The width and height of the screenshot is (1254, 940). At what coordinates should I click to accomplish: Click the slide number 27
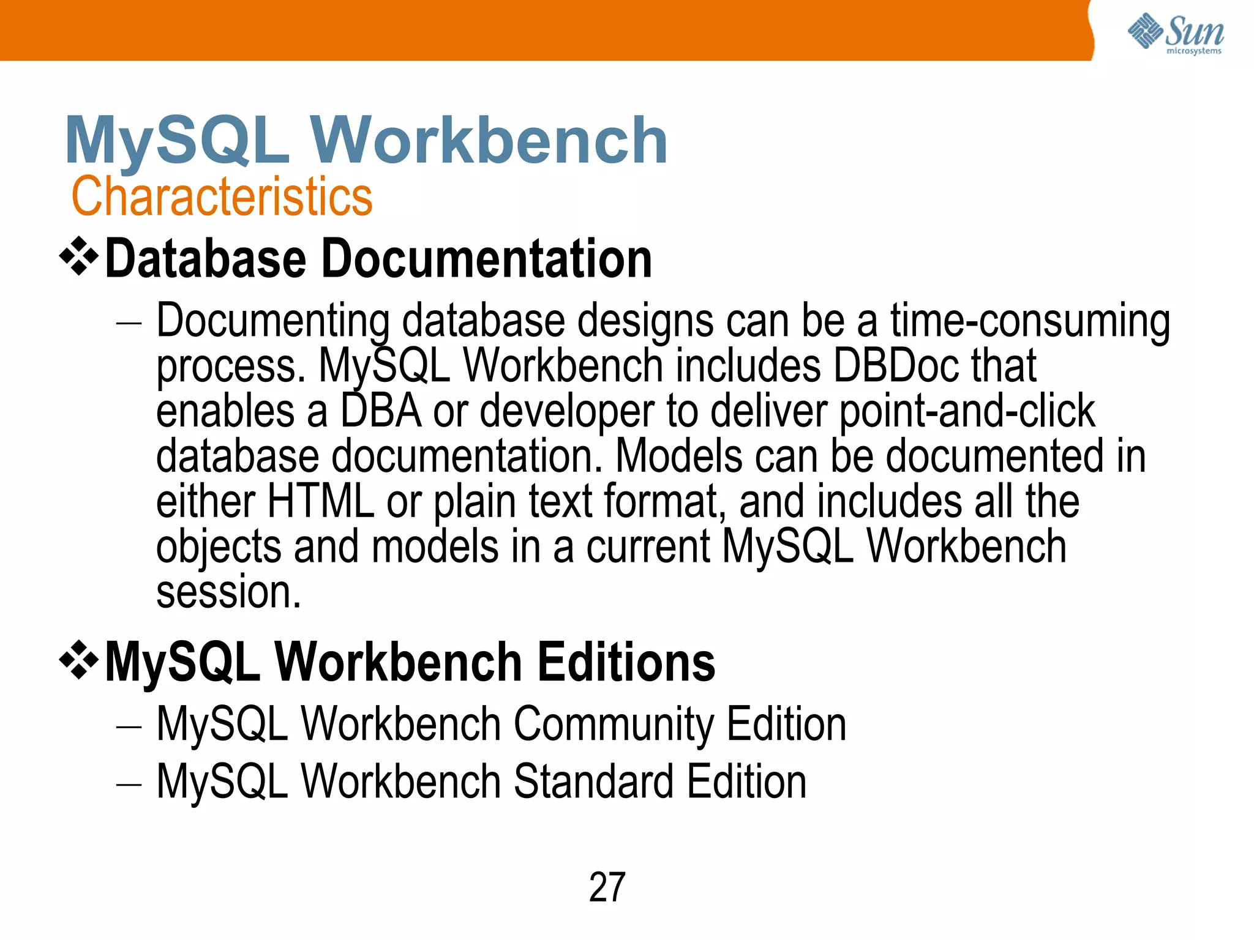(x=607, y=887)
